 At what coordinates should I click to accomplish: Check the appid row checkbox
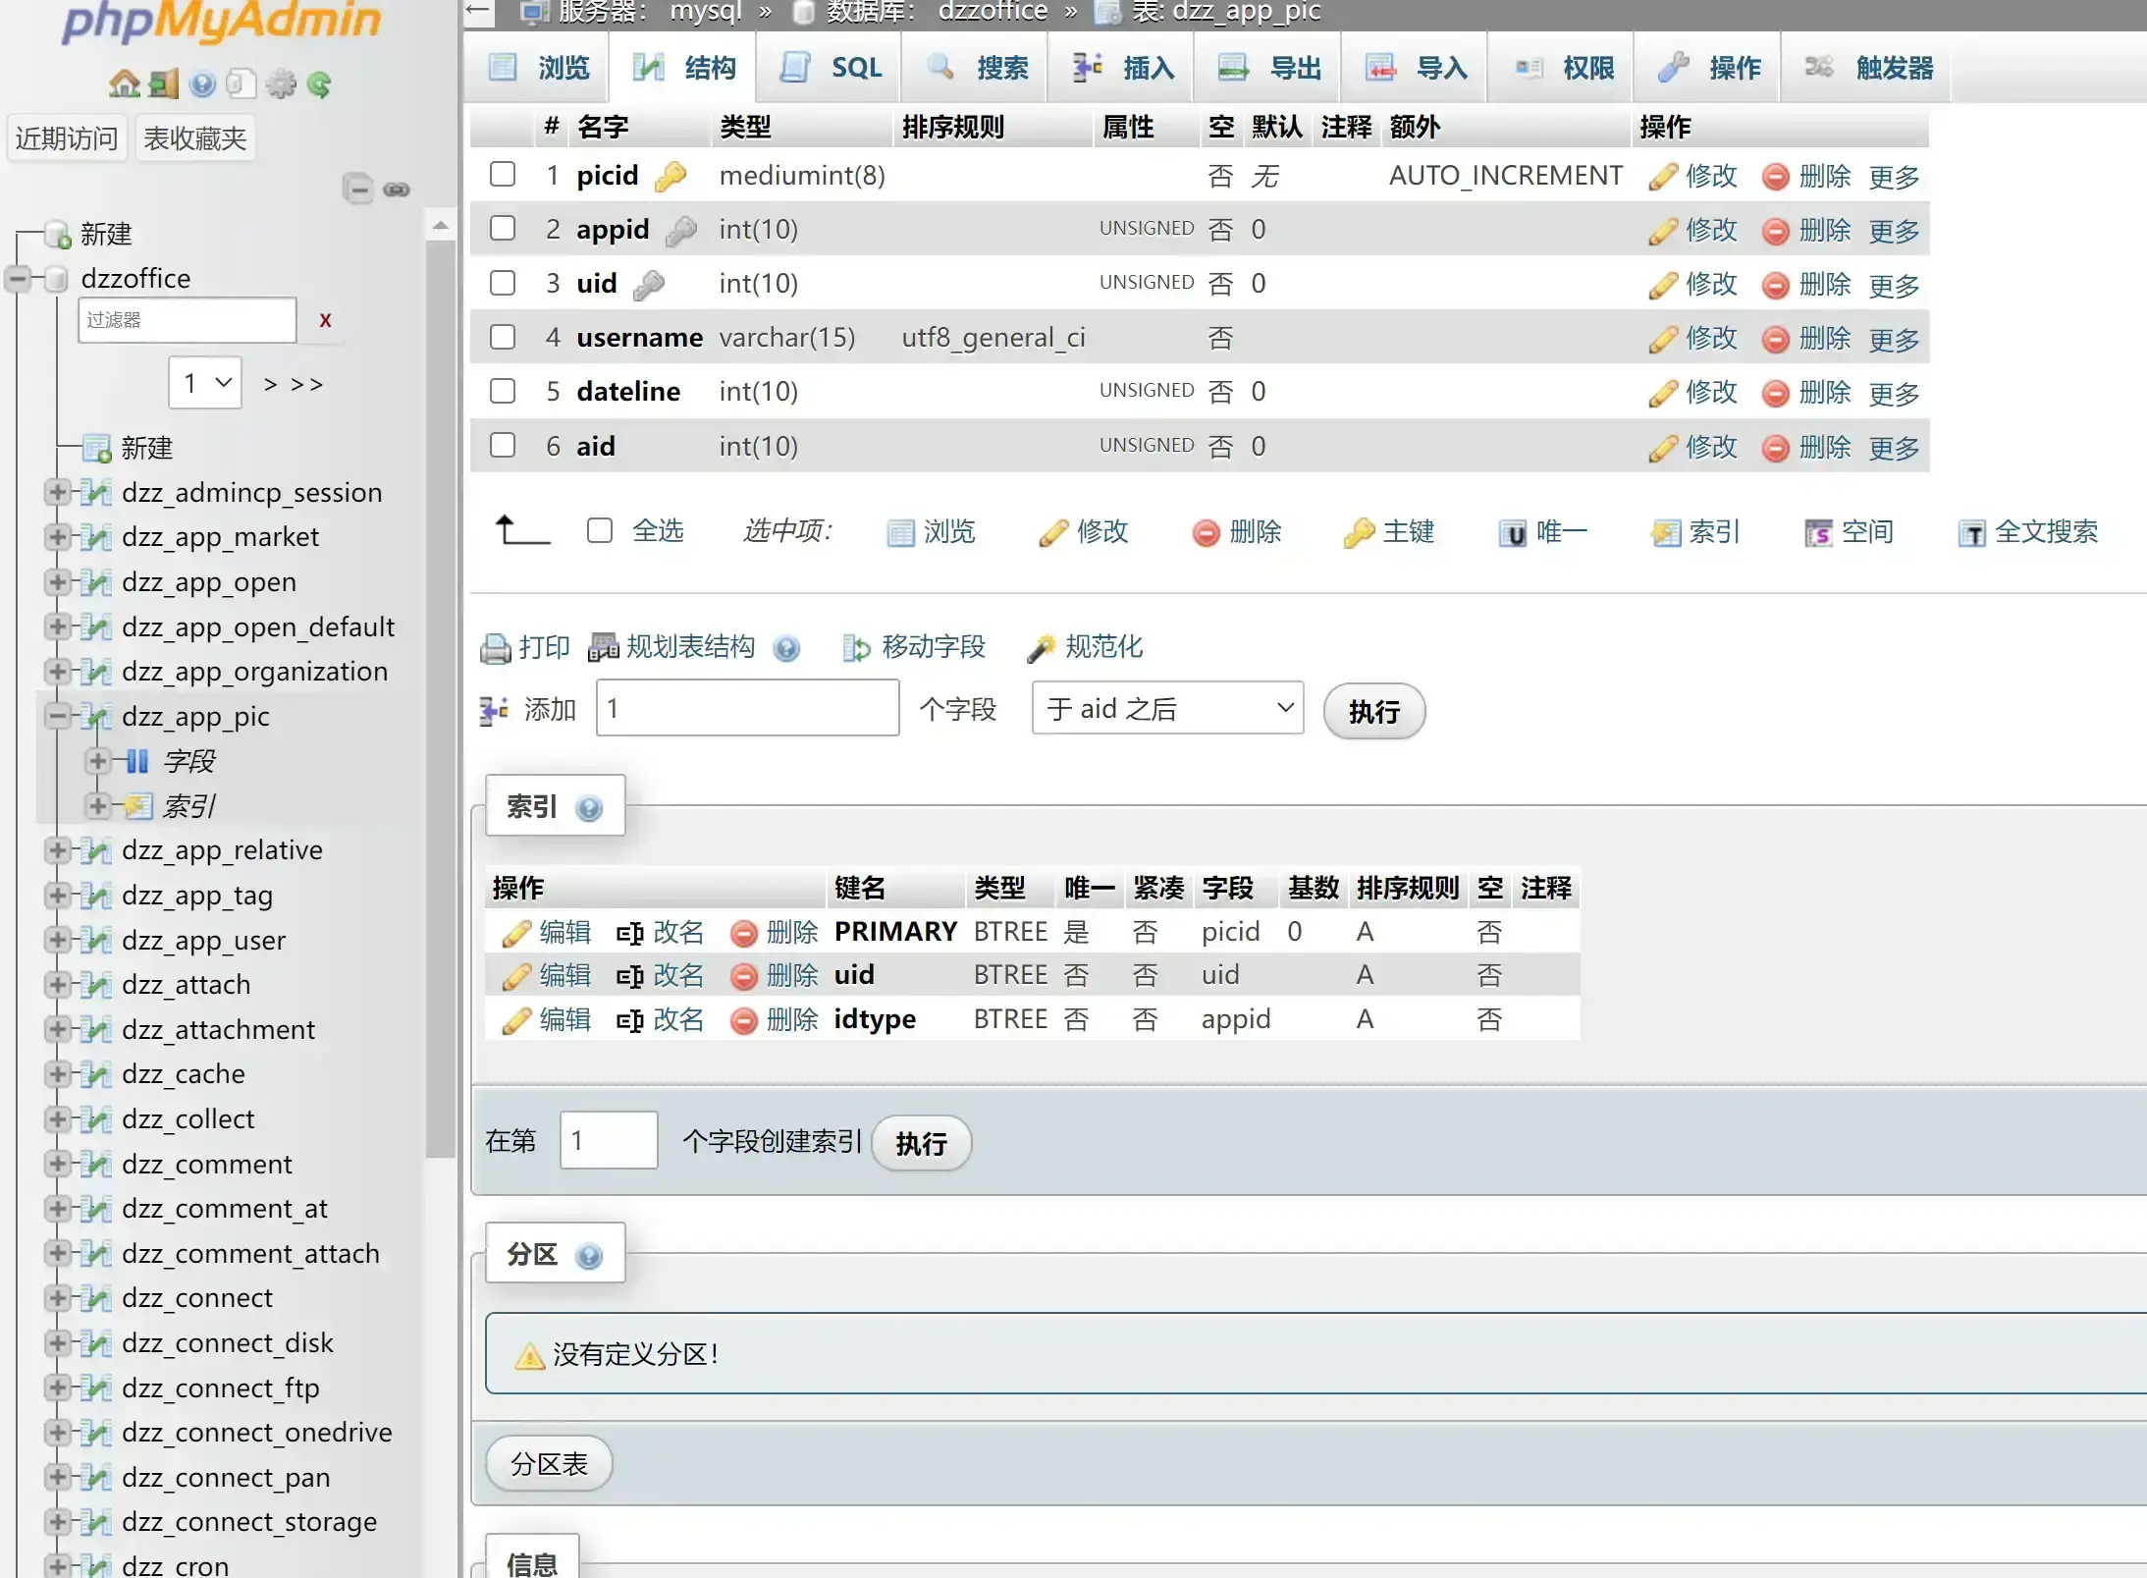point(503,229)
